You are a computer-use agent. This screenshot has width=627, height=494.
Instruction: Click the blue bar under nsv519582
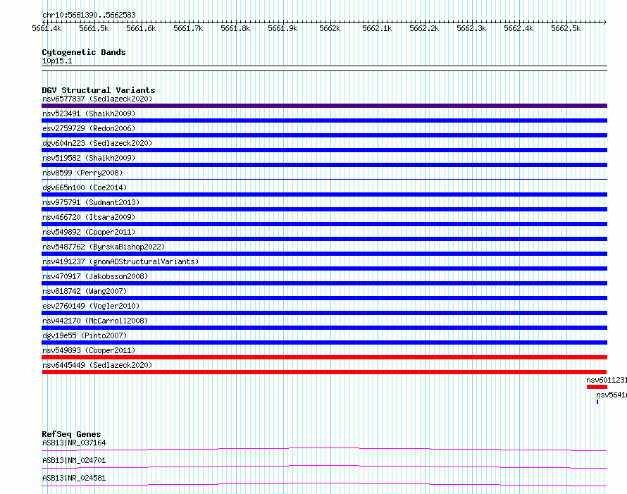click(324, 165)
